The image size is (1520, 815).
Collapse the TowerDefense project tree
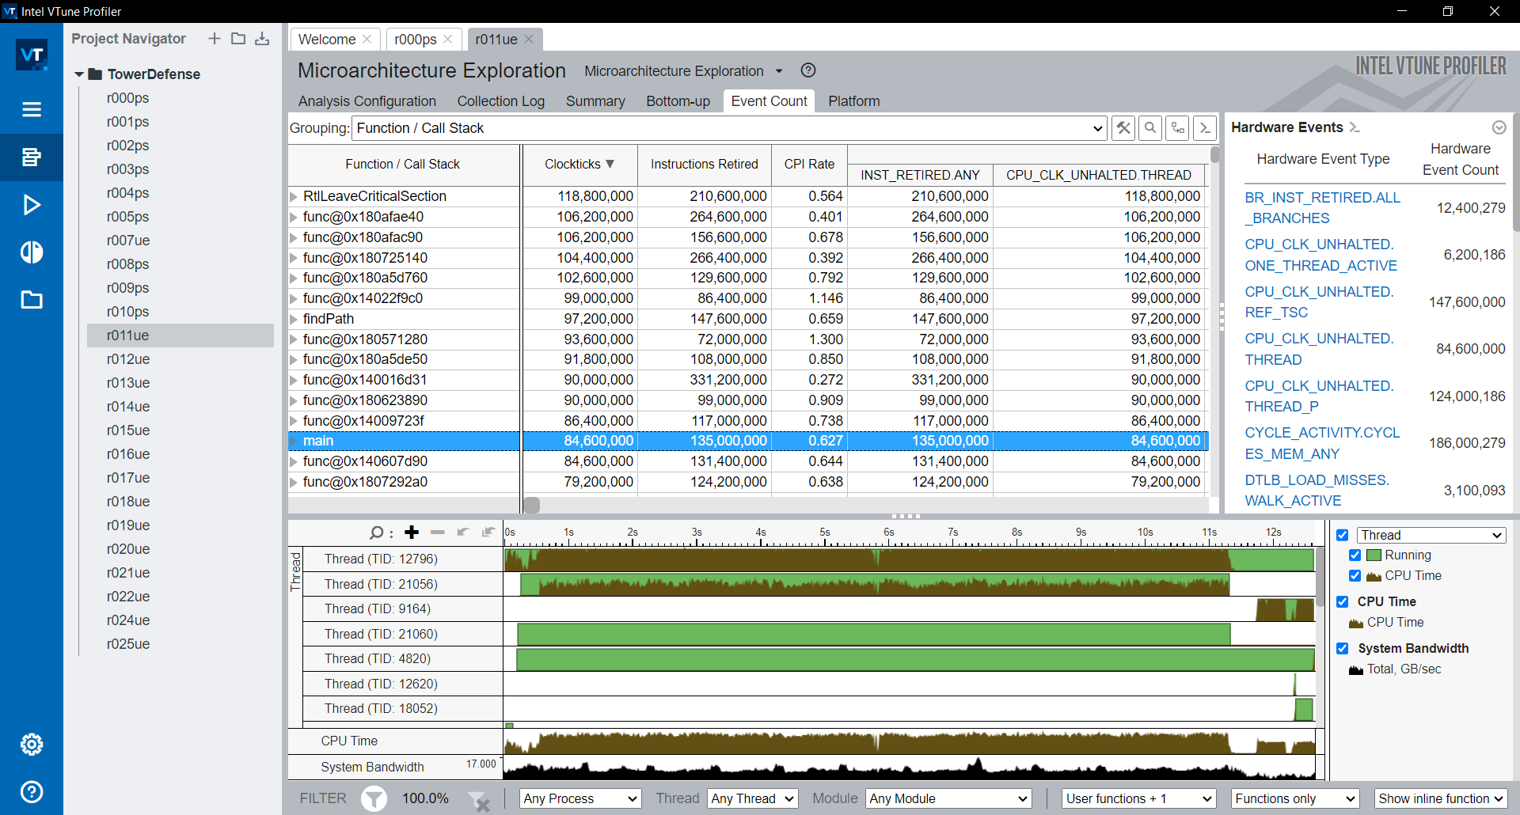79,74
